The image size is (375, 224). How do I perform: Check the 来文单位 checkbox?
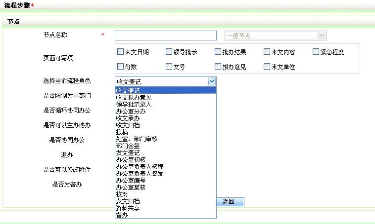[x=267, y=66]
